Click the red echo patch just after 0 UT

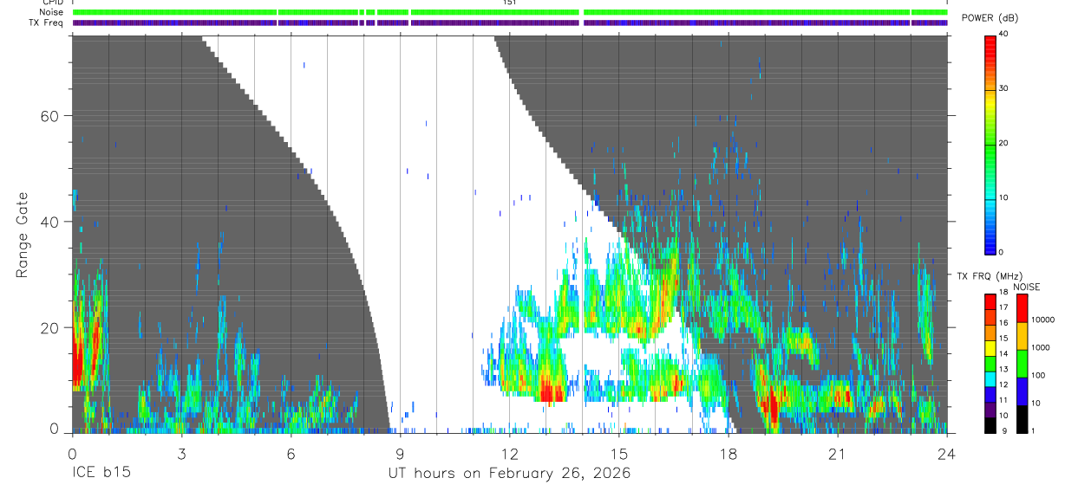76,357
